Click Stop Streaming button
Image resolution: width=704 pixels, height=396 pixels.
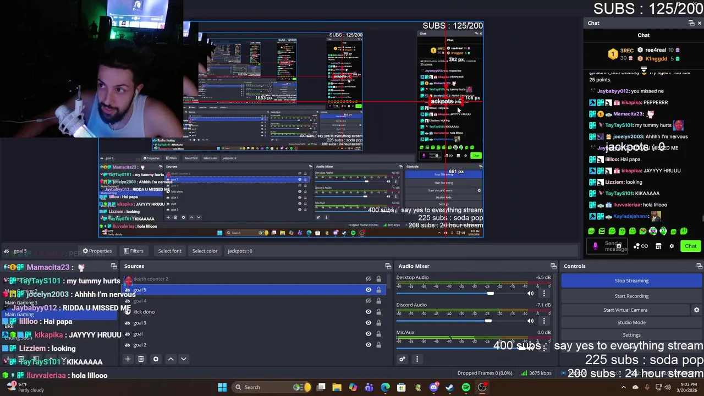coord(631,280)
